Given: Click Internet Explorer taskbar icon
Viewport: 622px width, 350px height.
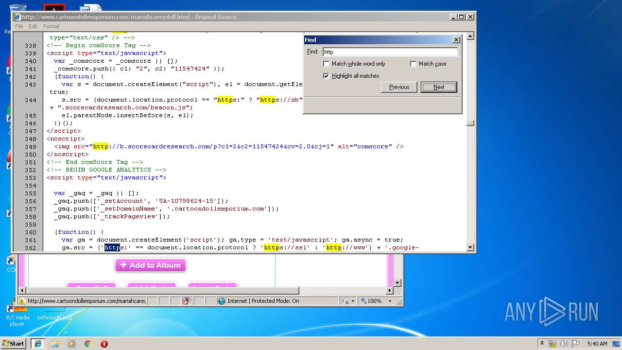Looking at the screenshot, I should click(x=38, y=343).
